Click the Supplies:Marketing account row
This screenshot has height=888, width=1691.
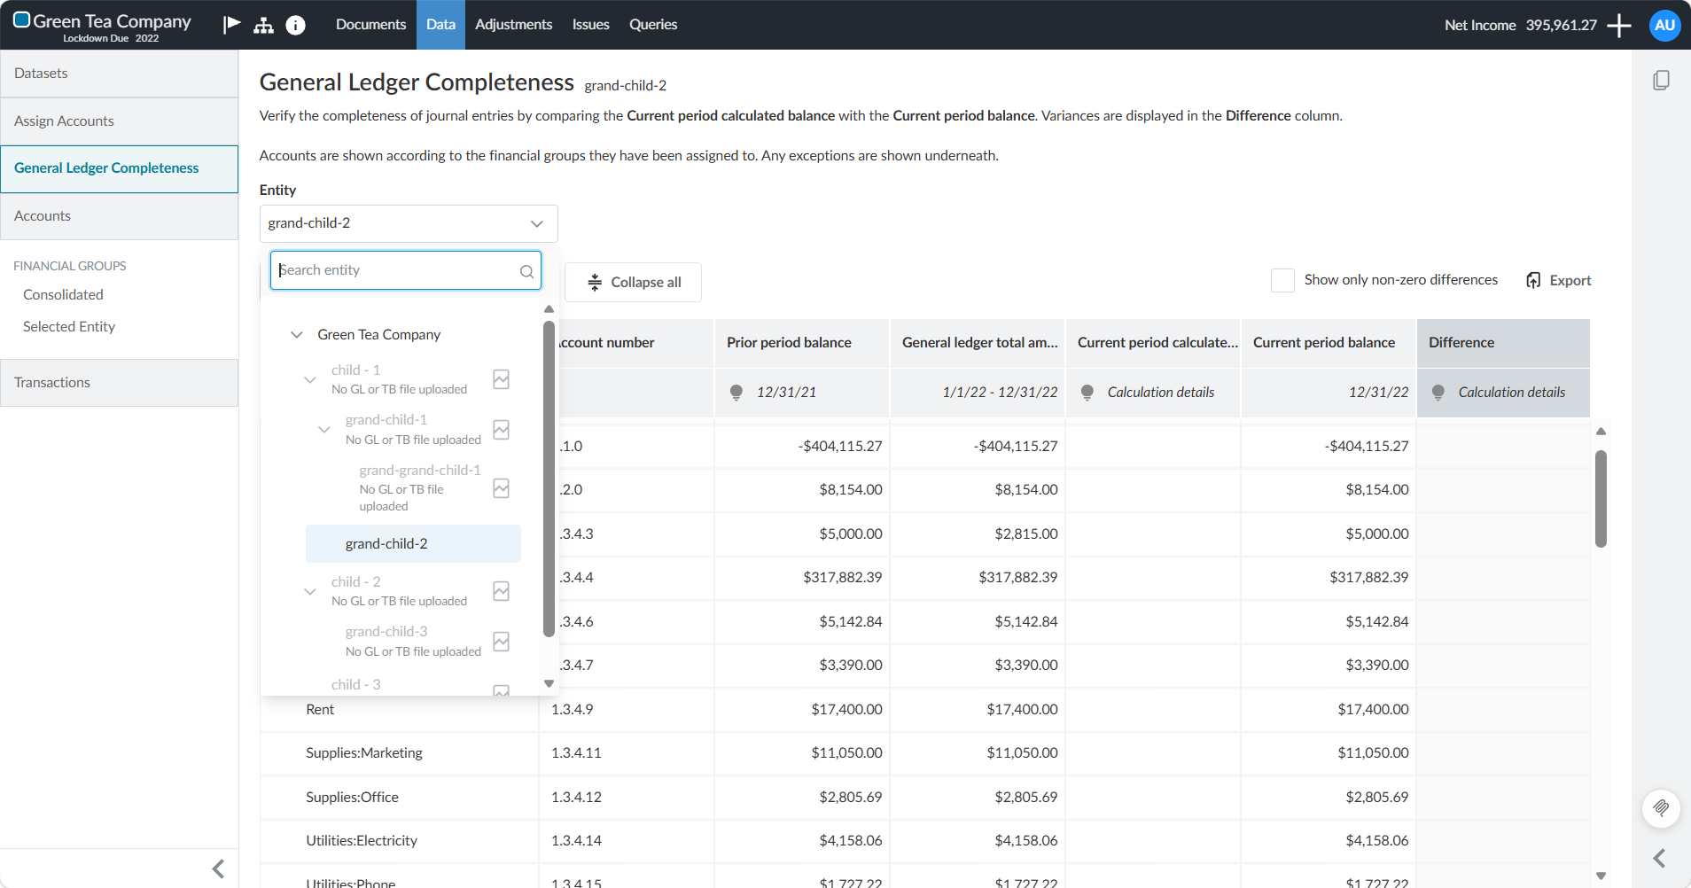click(x=924, y=753)
